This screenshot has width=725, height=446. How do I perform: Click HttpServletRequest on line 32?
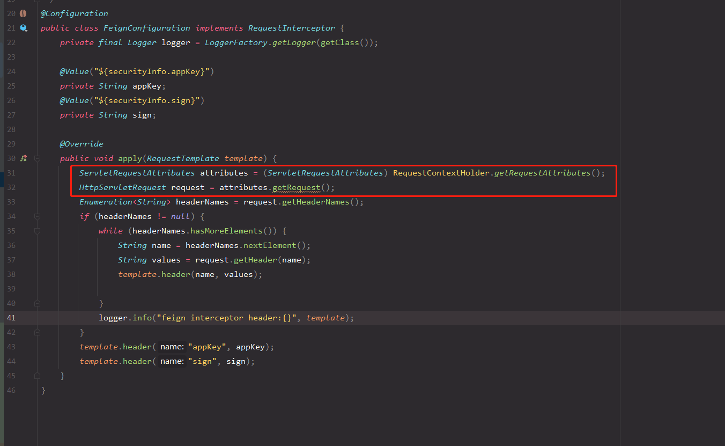tap(123, 187)
